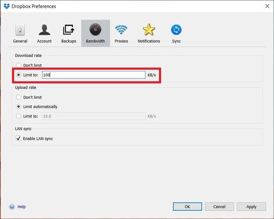Select Don't limit for download rate
Image resolution: width=274 pixels, height=219 pixels.
[19, 65]
